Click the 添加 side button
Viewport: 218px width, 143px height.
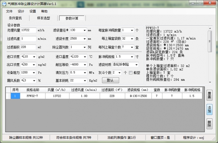209,109
